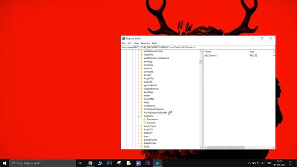
Task: Select the AMDPowerProfiler key
Action: [x=153, y=51]
